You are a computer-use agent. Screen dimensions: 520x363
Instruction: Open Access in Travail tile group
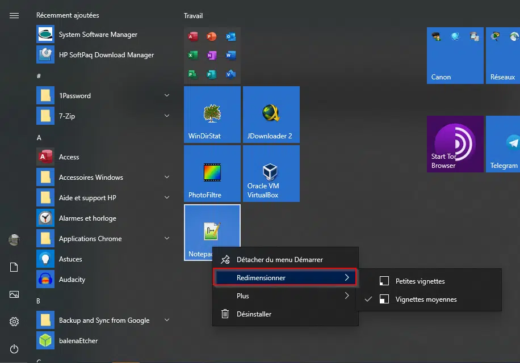click(x=192, y=36)
